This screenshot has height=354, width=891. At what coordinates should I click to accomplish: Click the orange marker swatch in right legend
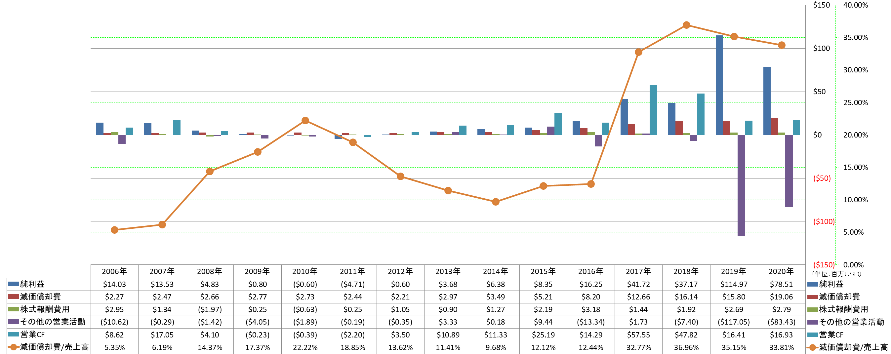point(813,347)
